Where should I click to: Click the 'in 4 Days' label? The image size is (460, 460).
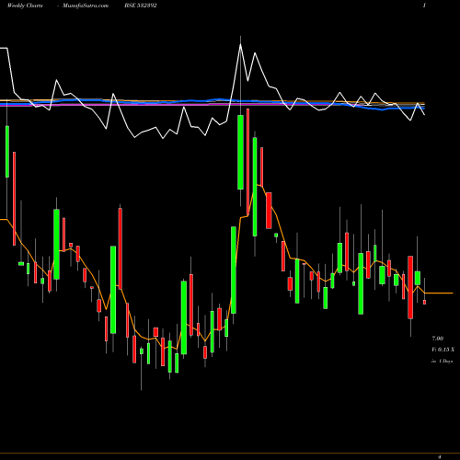point(443,362)
